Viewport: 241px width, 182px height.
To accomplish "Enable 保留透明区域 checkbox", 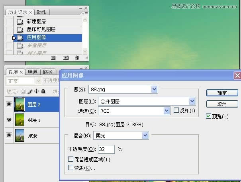I will pyautogui.click(x=71, y=159).
